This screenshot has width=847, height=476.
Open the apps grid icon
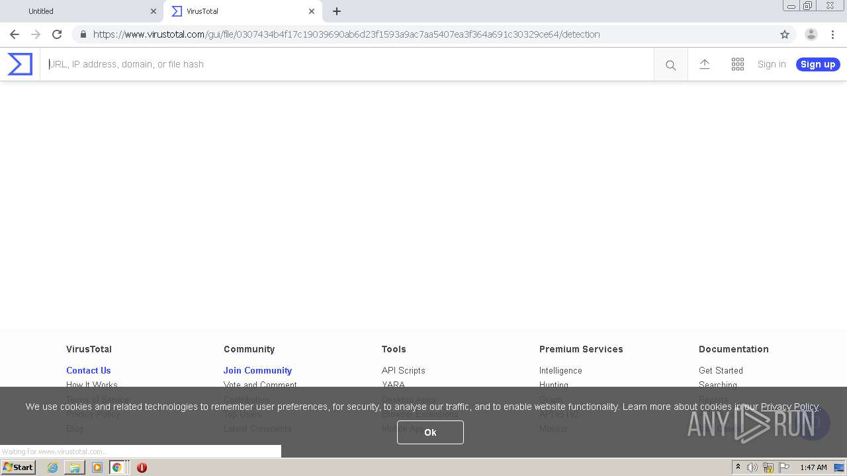pyautogui.click(x=738, y=64)
